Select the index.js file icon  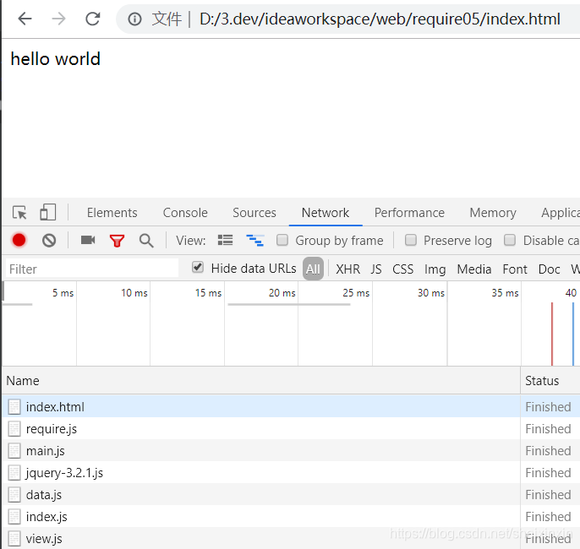[14, 517]
